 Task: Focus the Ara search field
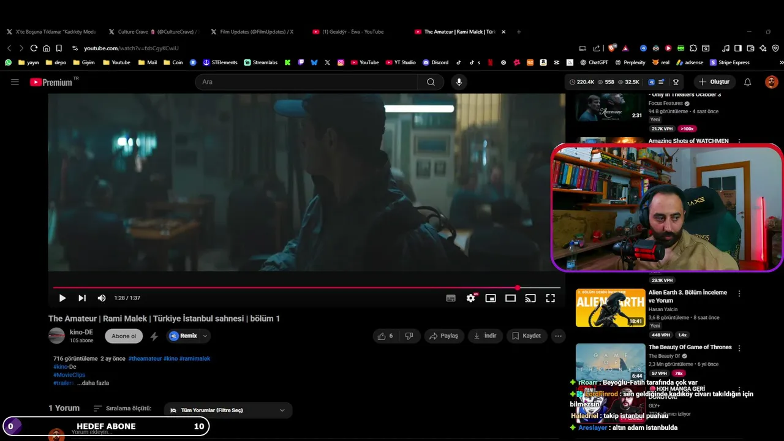pos(306,82)
